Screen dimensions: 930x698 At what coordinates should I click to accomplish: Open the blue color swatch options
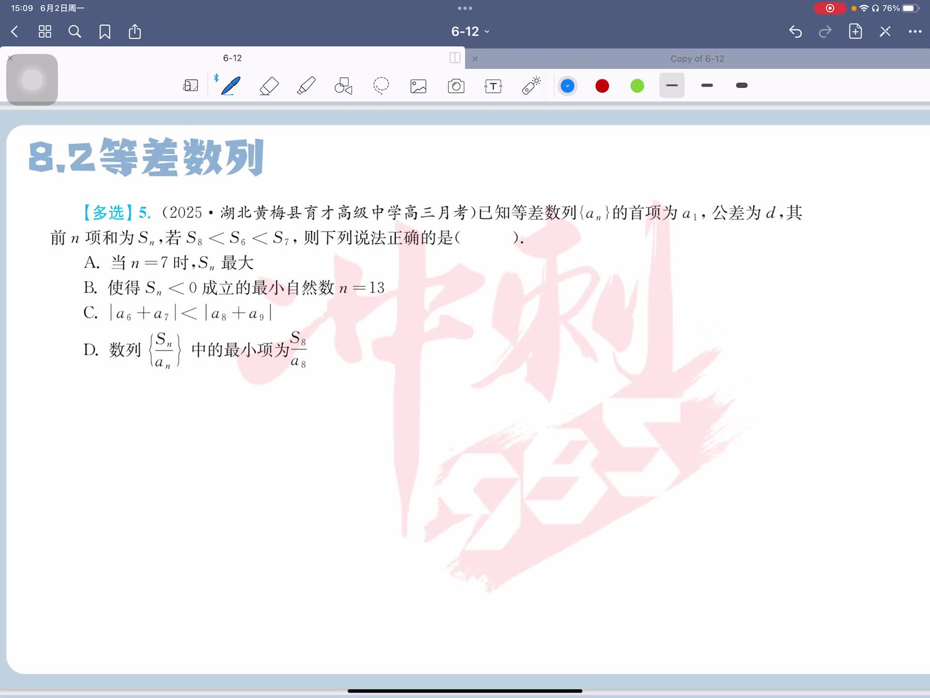pos(567,86)
